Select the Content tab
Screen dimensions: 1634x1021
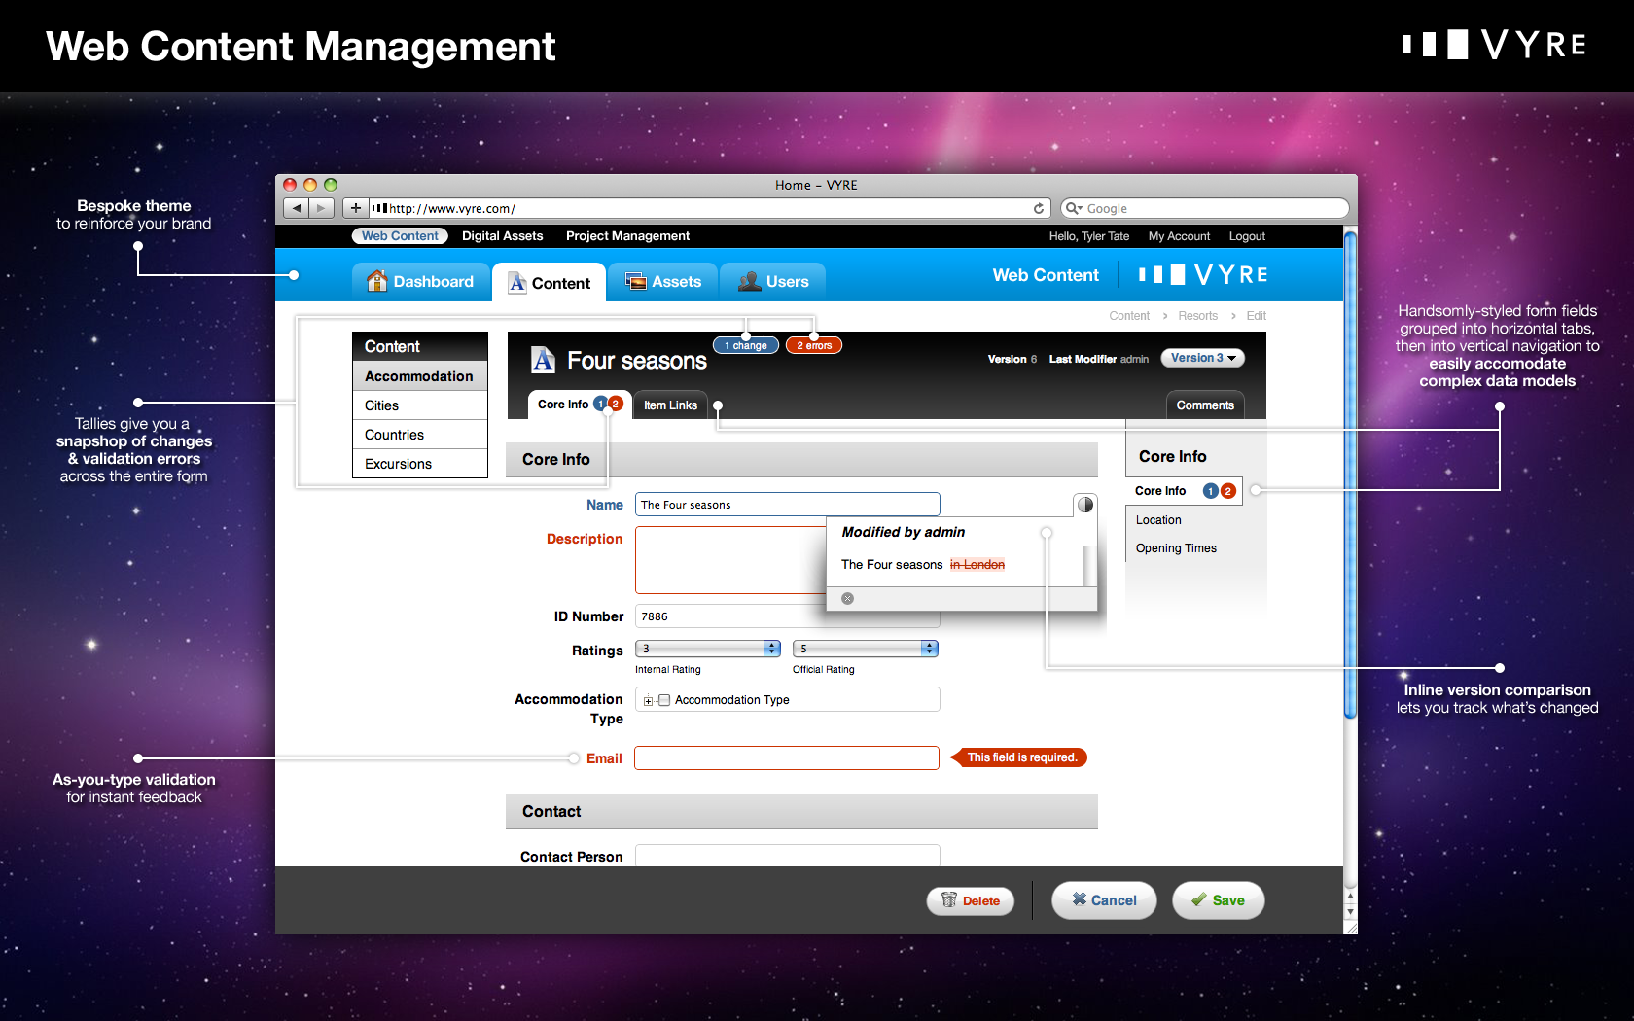tap(550, 283)
